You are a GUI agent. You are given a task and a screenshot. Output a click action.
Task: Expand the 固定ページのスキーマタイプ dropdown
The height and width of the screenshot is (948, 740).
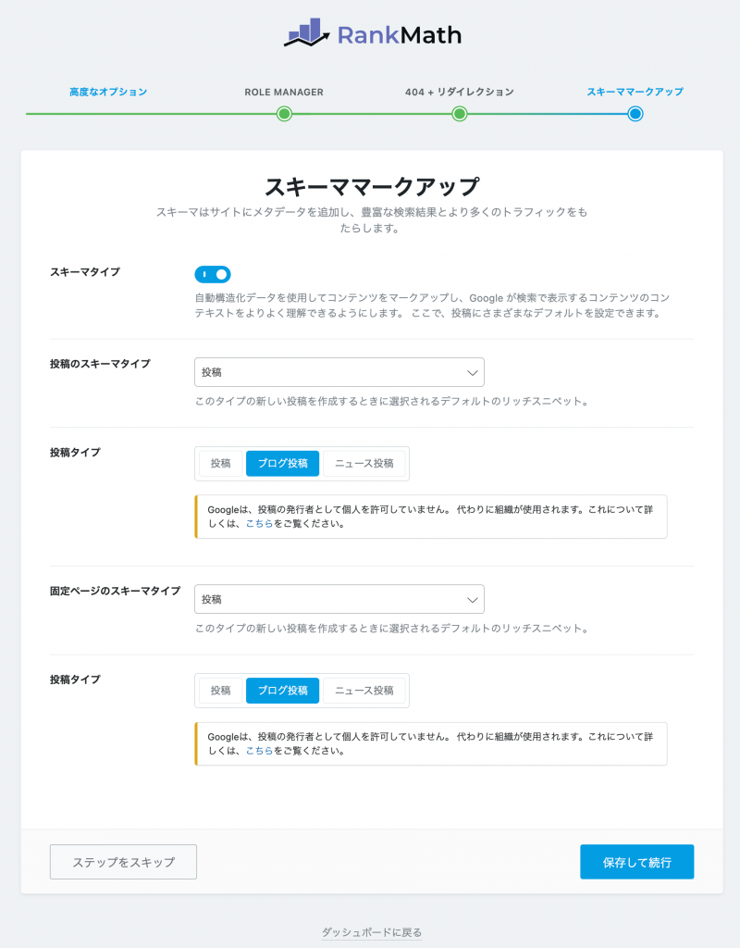coord(339,600)
